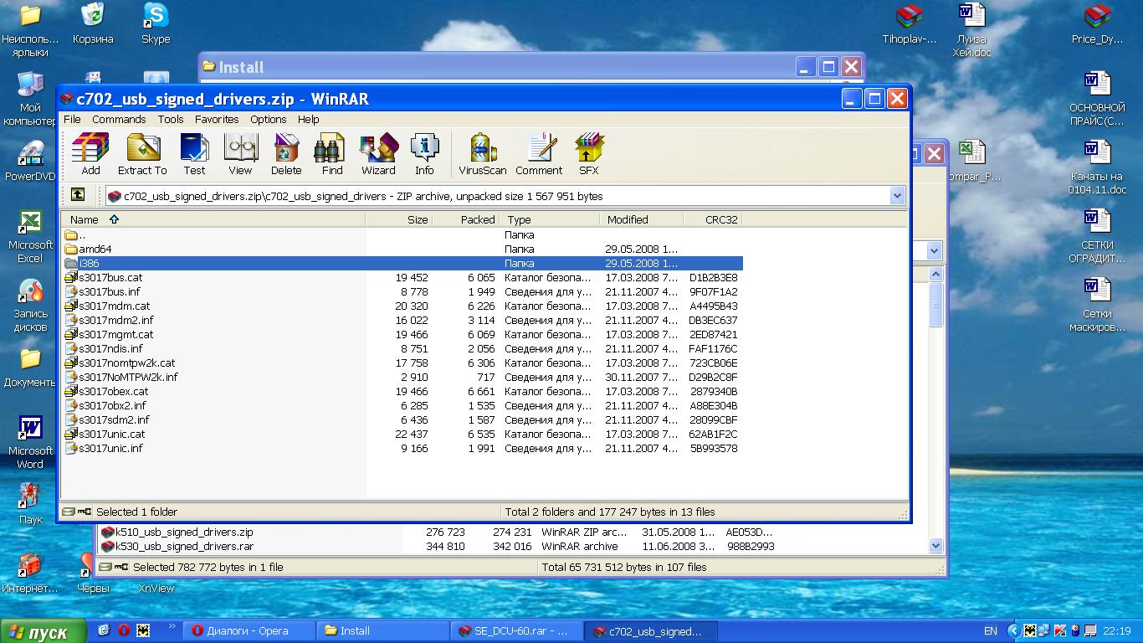
Task: Open Microsoft Word desktop shortcut
Action: coord(30,442)
